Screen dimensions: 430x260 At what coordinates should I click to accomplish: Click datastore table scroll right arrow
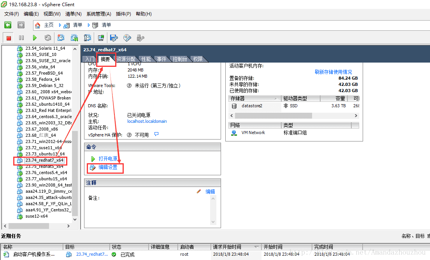pyautogui.click(x=356, y=115)
